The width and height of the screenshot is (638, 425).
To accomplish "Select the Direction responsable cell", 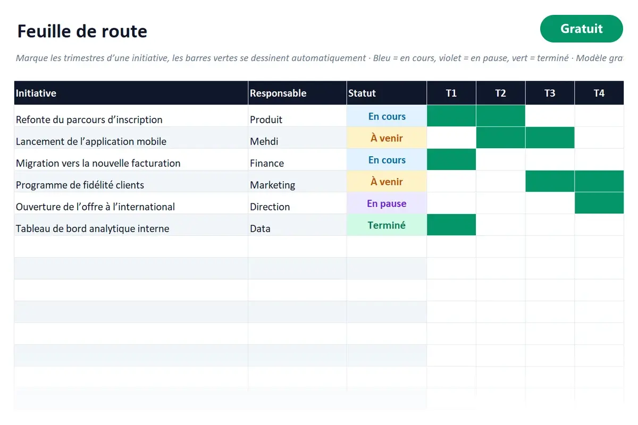I will (297, 203).
